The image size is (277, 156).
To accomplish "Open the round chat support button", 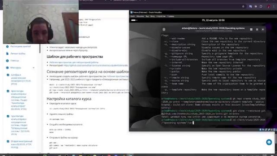I will 269,142.
